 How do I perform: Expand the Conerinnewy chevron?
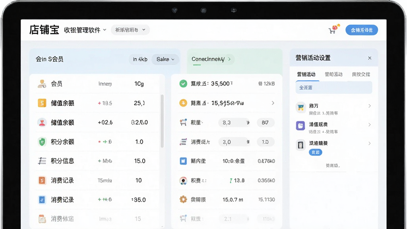(x=229, y=59)
